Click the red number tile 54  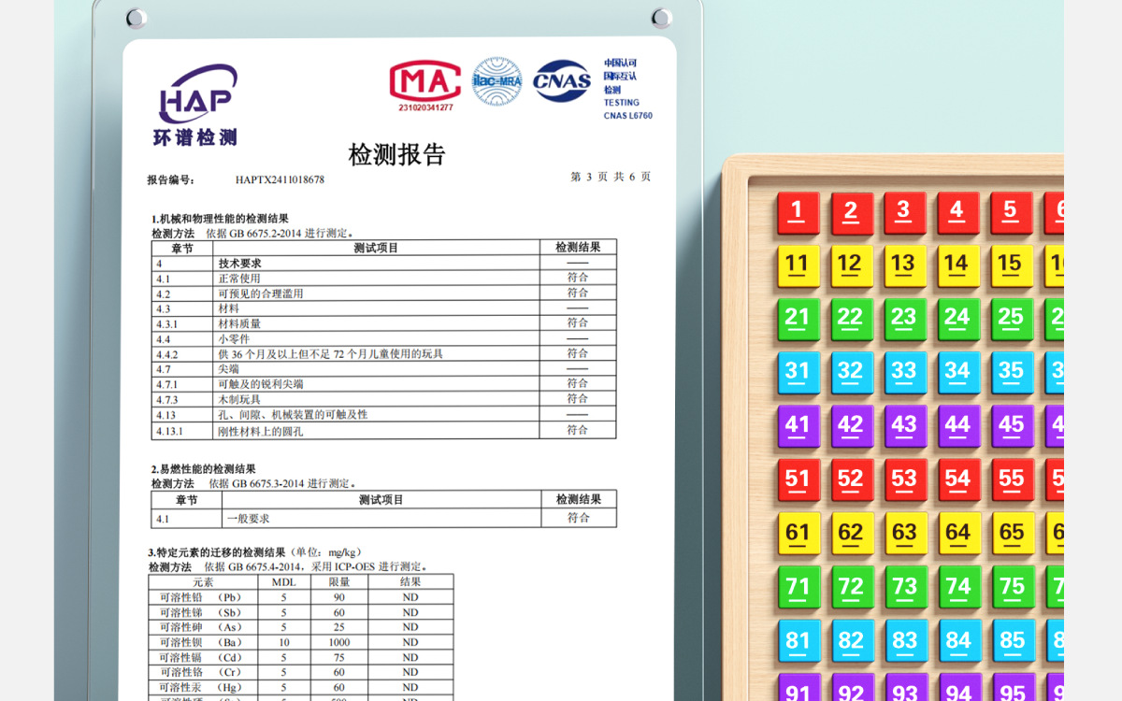[958, 480]
